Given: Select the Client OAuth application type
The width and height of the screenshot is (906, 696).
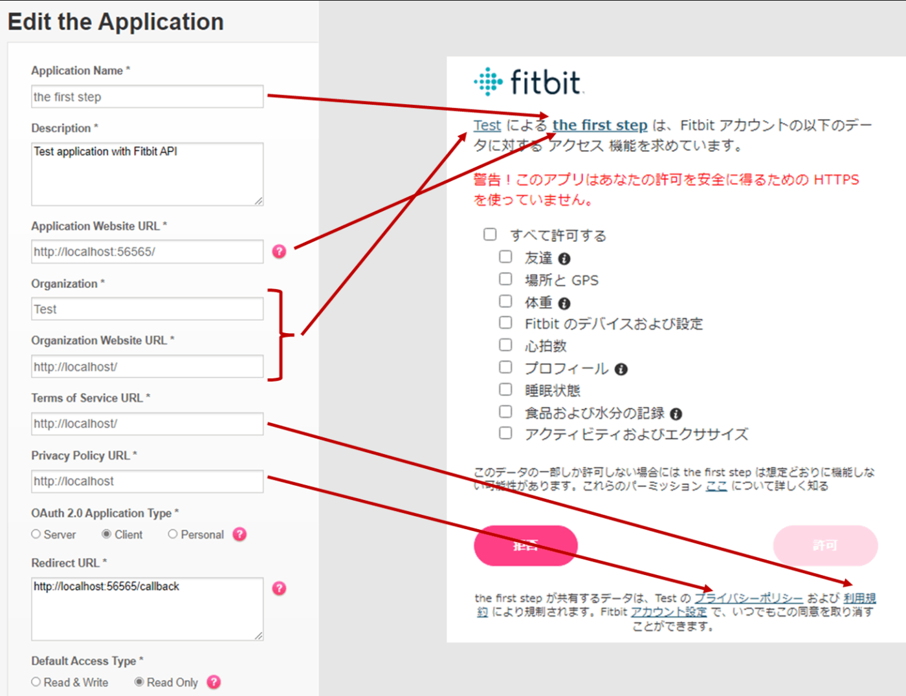Looking at the screenshot, I should pos(107,534).
